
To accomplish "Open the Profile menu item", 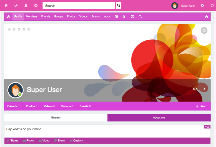I will coord(18,16).
